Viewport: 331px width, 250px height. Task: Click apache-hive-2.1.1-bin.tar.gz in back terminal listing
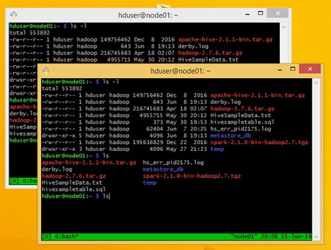pyautogui.click(x=225, y=40)
